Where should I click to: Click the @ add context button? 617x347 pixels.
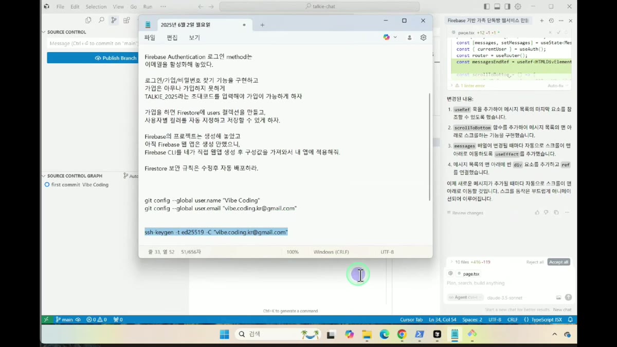[450, 273]
